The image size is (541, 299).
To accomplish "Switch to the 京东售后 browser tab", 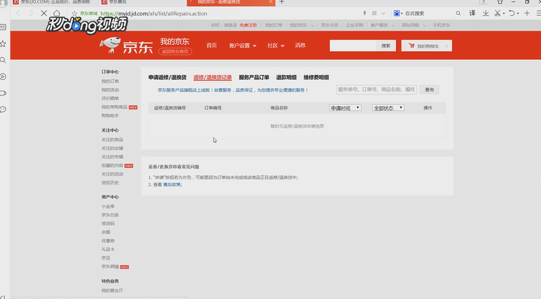I will [x=142, y=3].
